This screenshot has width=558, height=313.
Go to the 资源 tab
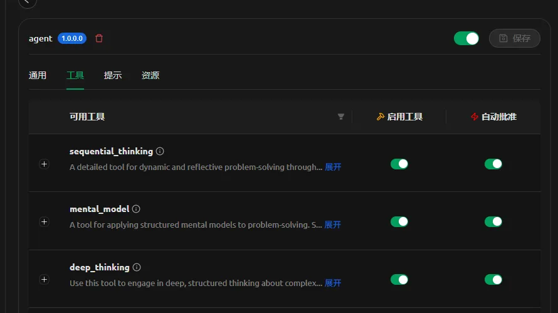coord(150,75)
